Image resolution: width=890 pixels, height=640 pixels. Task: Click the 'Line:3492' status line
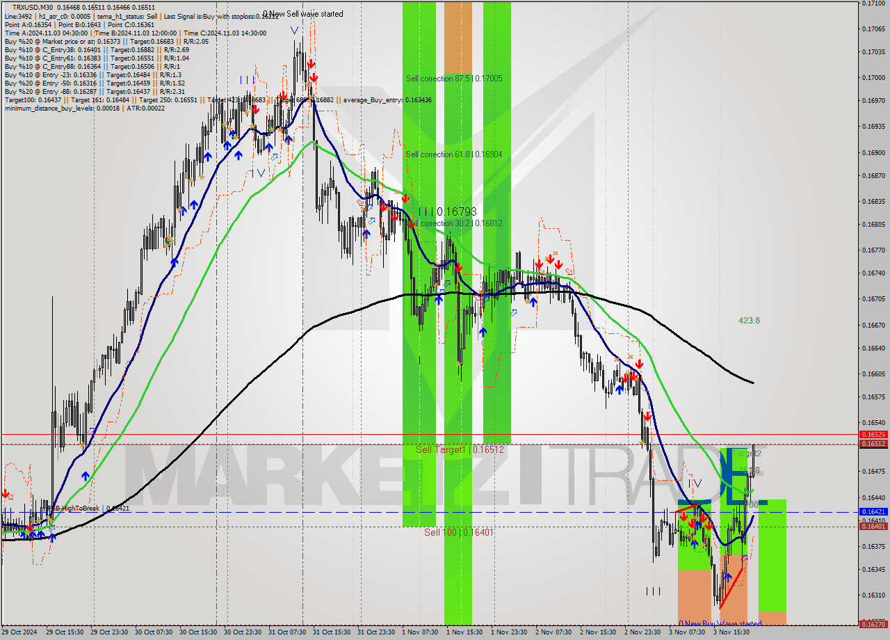142,16
